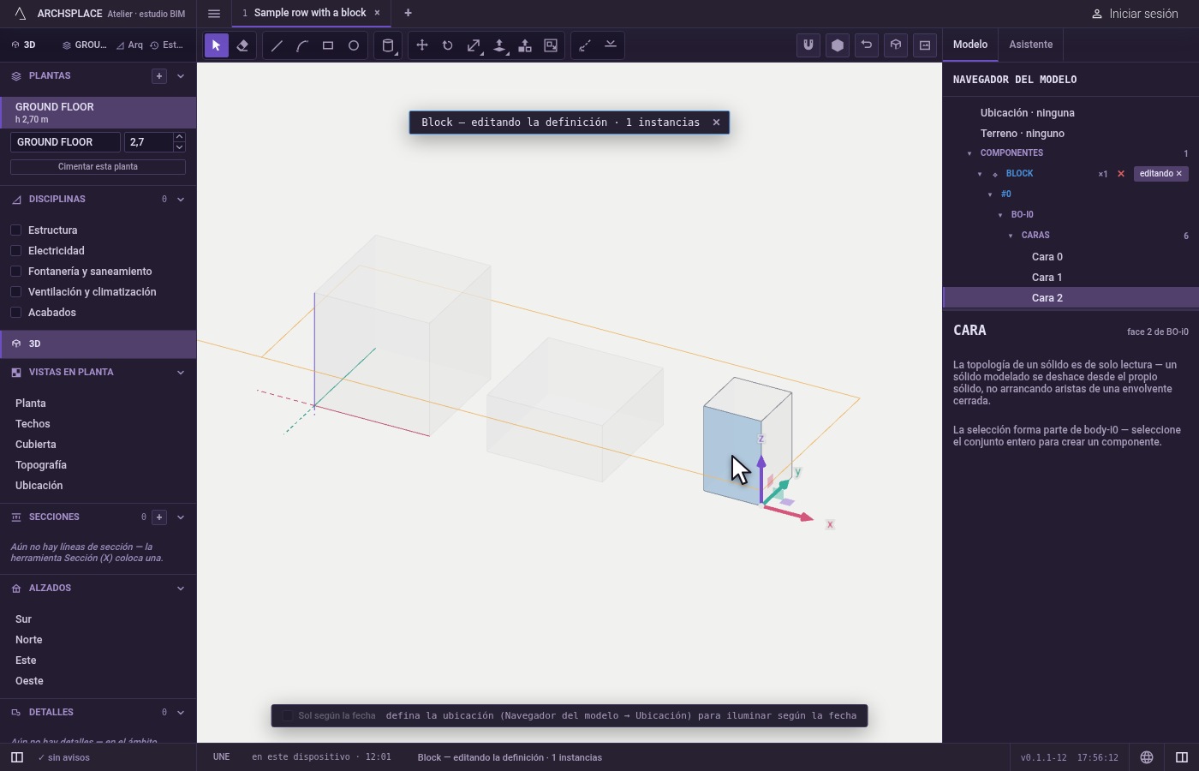Collapse the DISCIPLINAS section chevron
Image resolution: width=1199 pixels, height=771 pixels.
181,200
